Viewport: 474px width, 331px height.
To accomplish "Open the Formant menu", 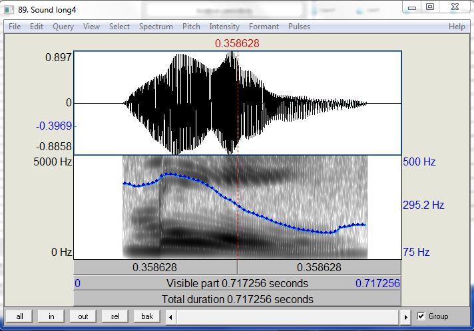I will pos(264,27).
